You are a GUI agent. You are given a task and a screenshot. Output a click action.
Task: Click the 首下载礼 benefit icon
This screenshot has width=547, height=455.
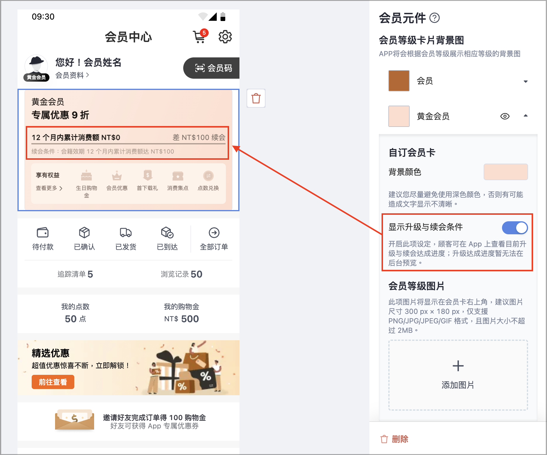147,175
